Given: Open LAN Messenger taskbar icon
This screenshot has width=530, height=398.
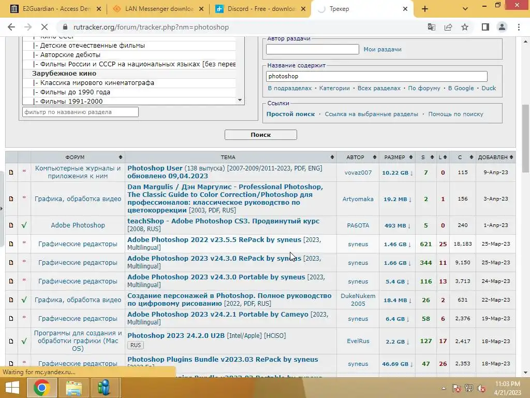Looking at the screenshot, I should click(x=105, y=387).
